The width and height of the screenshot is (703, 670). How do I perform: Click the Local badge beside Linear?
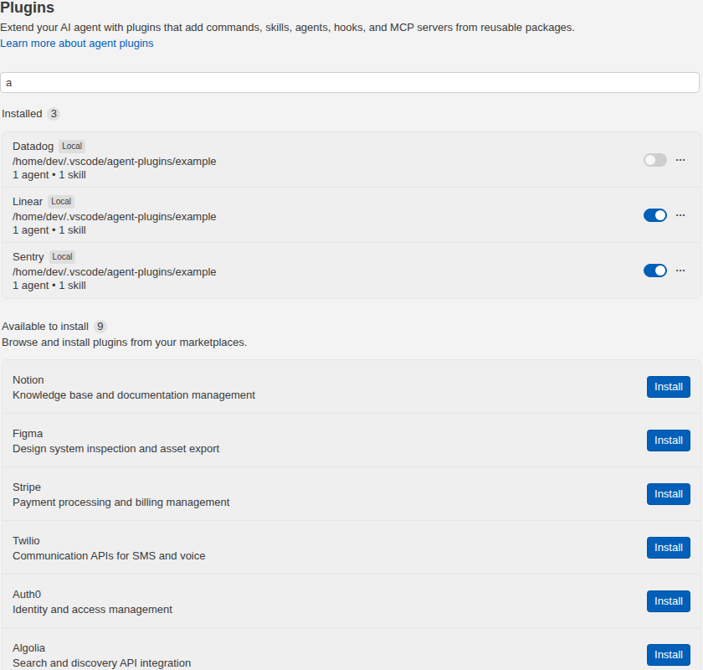(61, 202)
